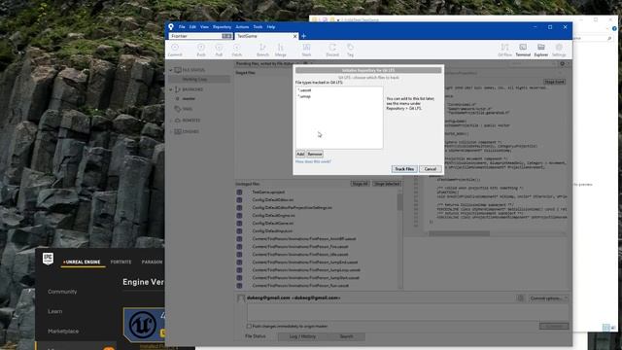Image resolution: width=622 pixels, height=350 pixels.
Task: Collapse the File Status sidebar section
Action: point(171,70)
